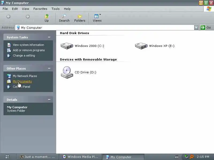
Task: Click the View system information icon
Action: click(x=9, y=45)
